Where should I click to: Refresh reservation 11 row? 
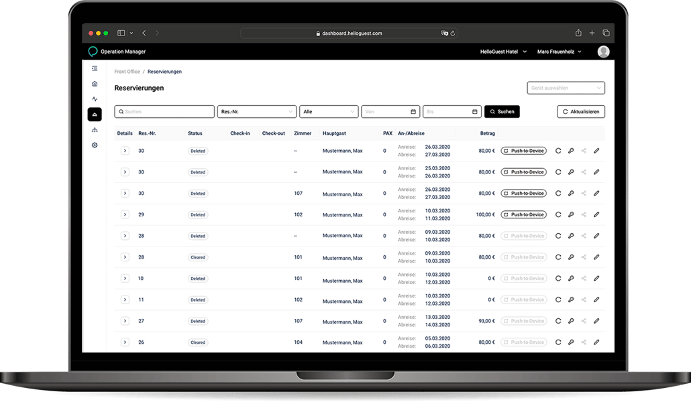coord(558,300)
